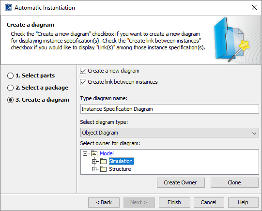
Task: Expand the Simulation package node
Action: pos(94,162)
